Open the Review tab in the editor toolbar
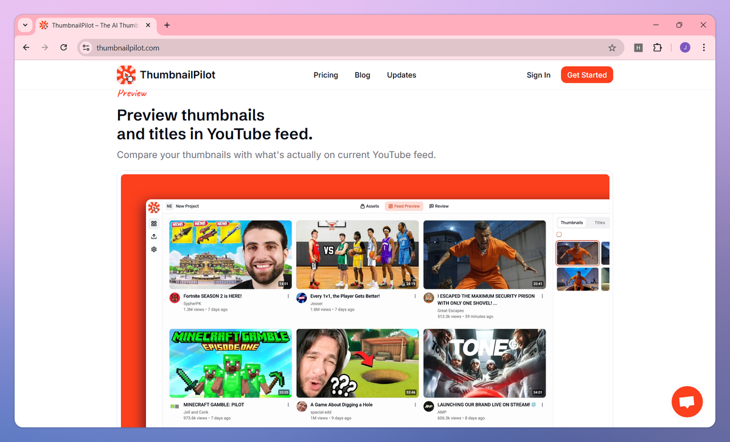 (x=439, y=206)
